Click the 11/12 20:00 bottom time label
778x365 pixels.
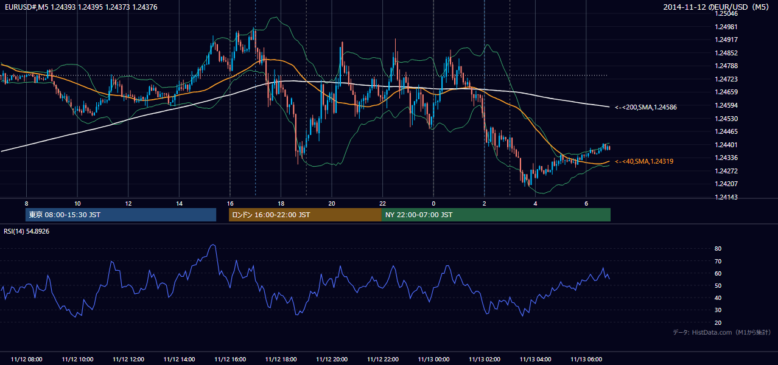click(332, 360)
